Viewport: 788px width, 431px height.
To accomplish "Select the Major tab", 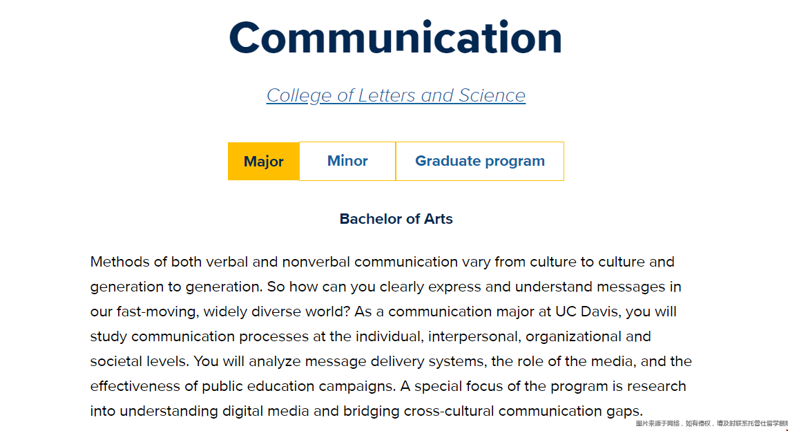I will point(263,161).
